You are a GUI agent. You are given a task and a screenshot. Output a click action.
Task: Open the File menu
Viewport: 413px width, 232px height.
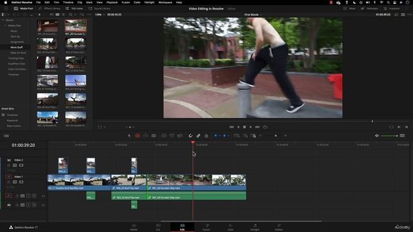pyautogui.click(x=39, y=3)
